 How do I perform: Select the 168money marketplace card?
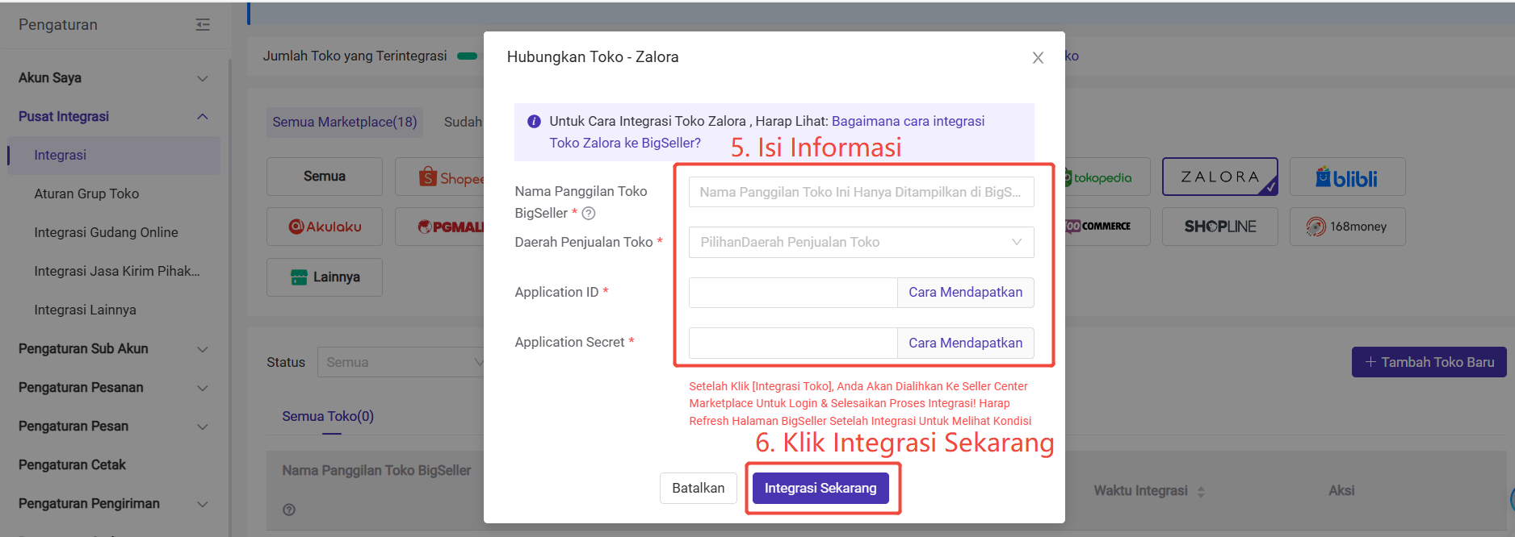[1347, 227]
